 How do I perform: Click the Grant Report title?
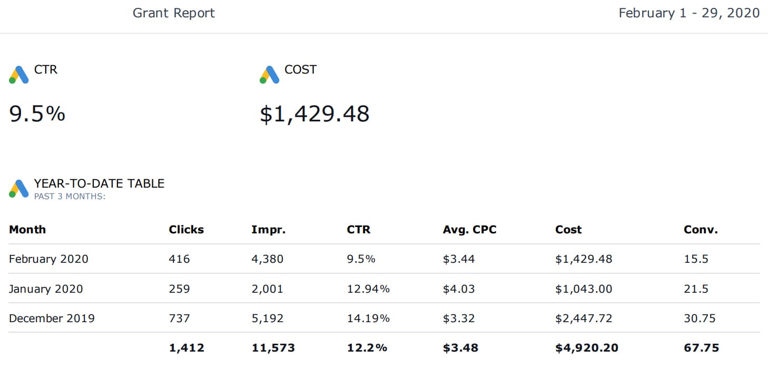pos(173,13)
